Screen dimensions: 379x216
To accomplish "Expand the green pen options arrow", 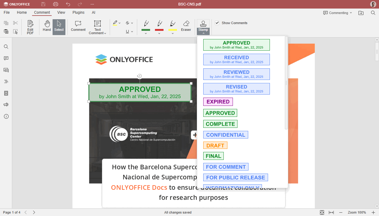I will click(x=146, y=33).
